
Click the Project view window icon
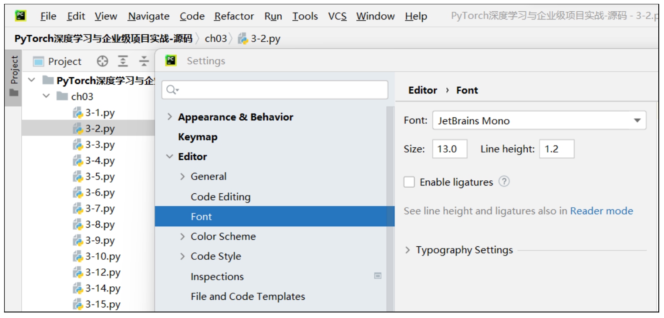click(x=39, y=62)
